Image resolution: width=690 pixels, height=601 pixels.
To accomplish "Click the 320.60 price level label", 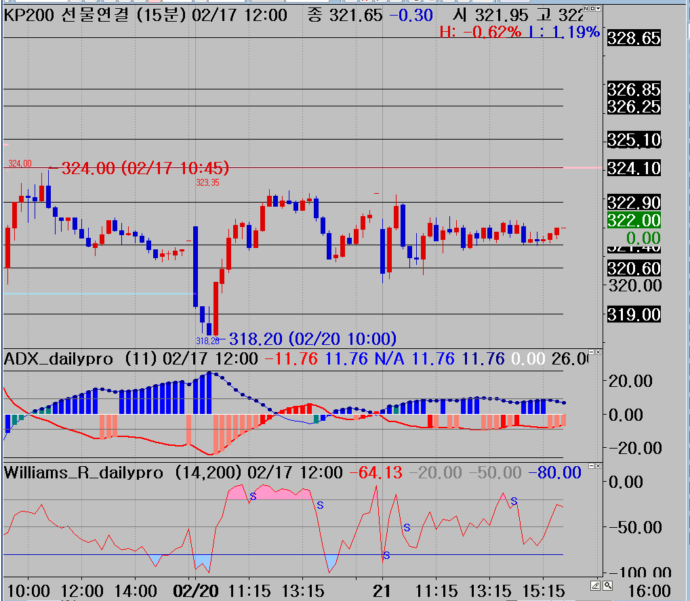I will point(634,268).
